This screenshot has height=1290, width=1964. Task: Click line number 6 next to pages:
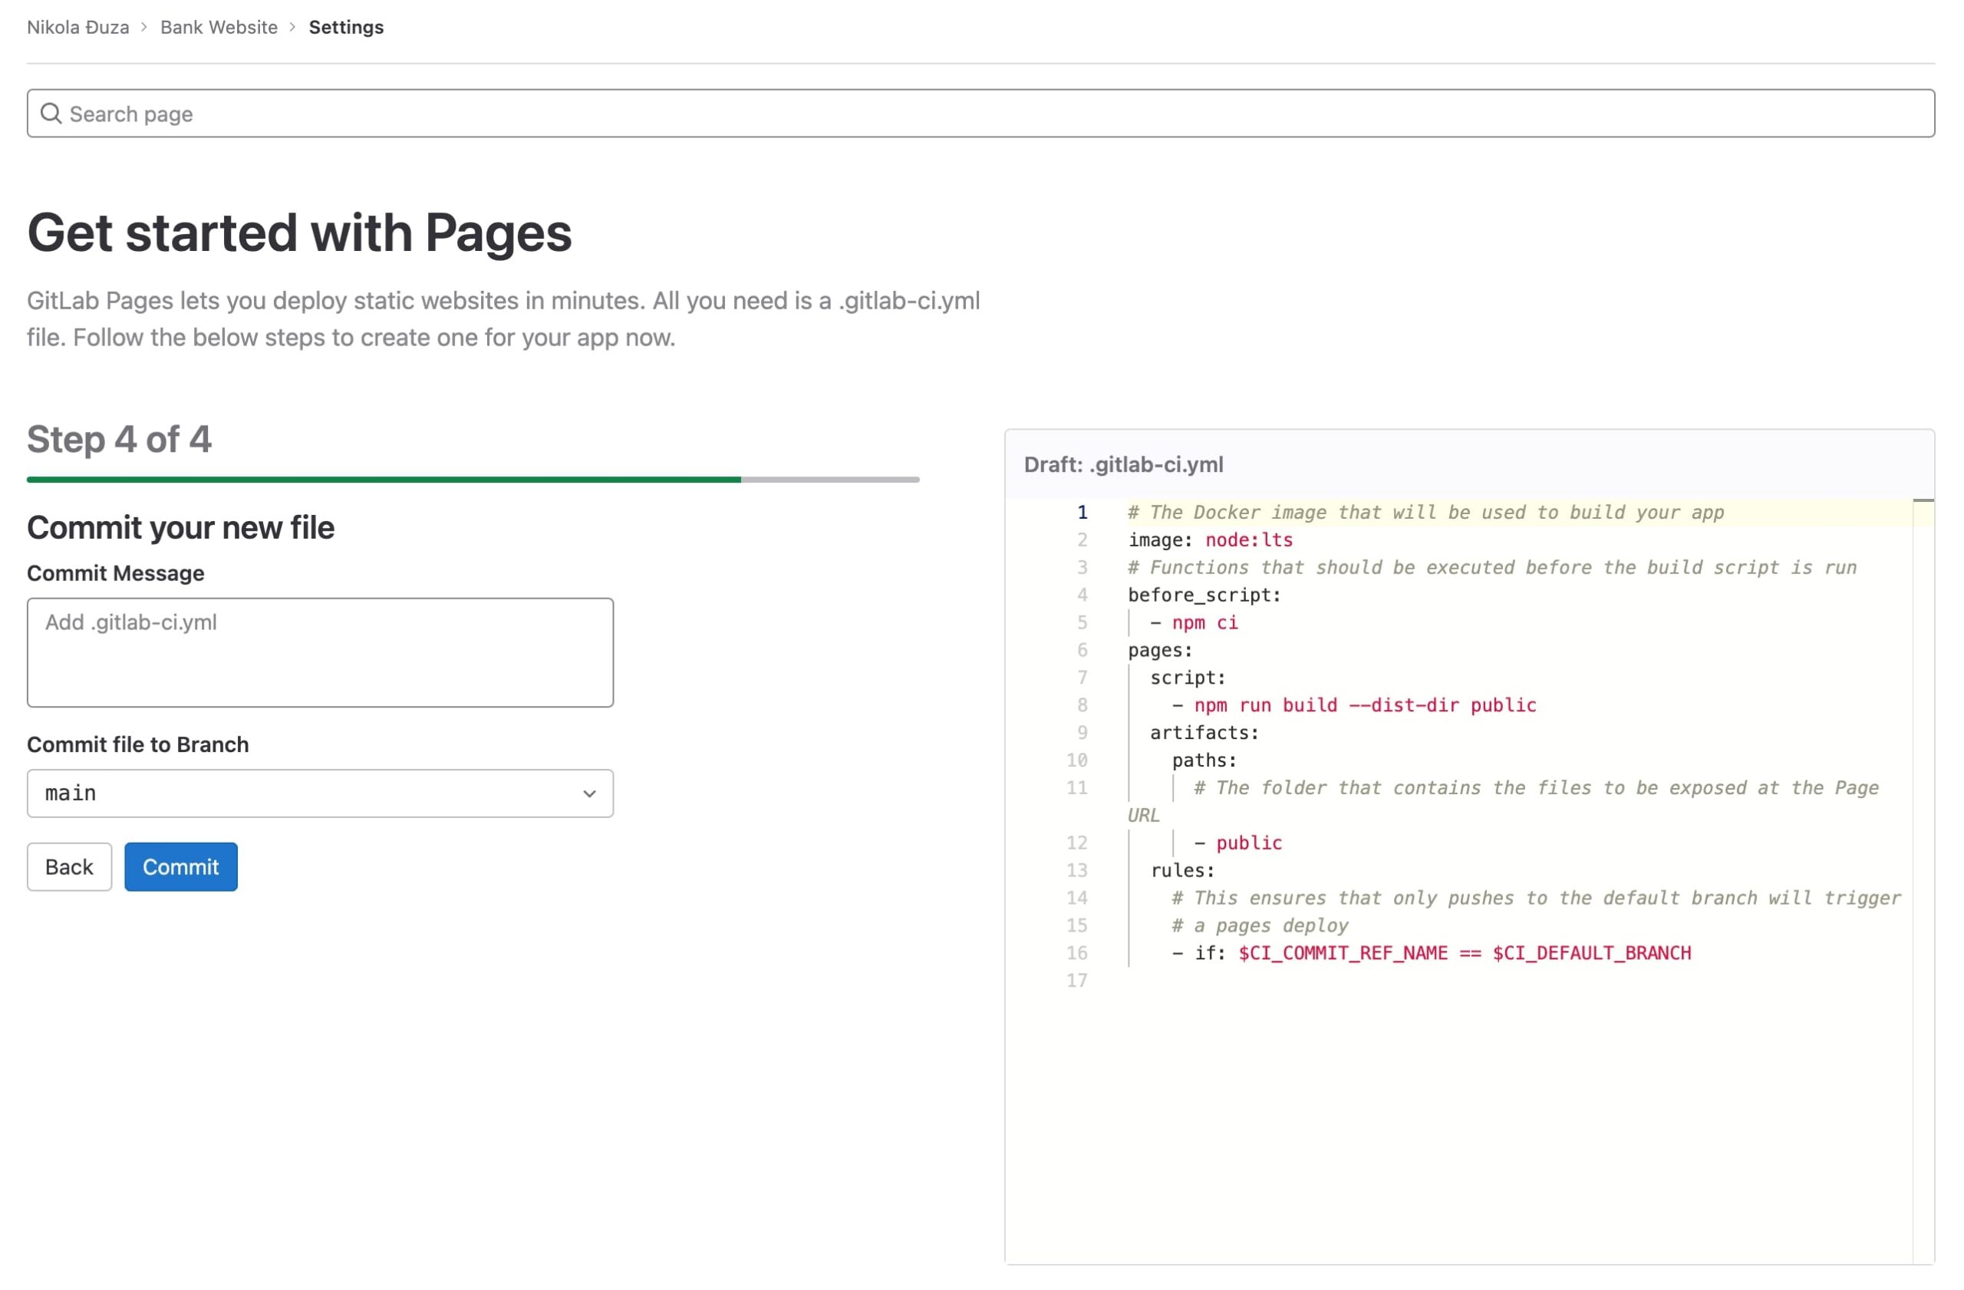tap(1082, 650)
